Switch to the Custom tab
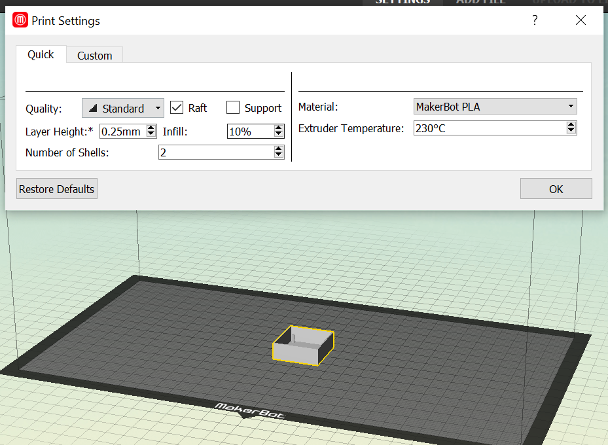This screenshot has height=445, width=608. tap(95, 56)
